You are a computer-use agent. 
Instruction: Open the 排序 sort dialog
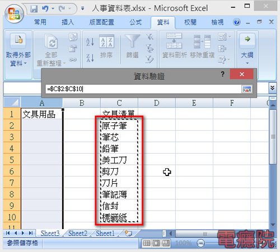click(106, 46)
